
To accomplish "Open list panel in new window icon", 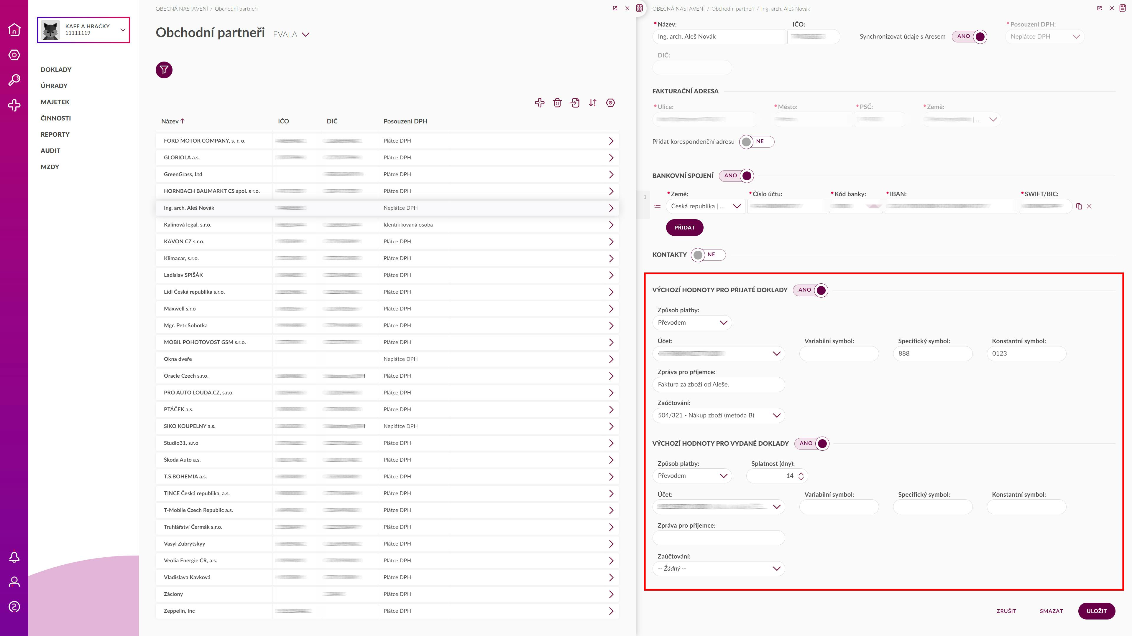I will (615, 8).
